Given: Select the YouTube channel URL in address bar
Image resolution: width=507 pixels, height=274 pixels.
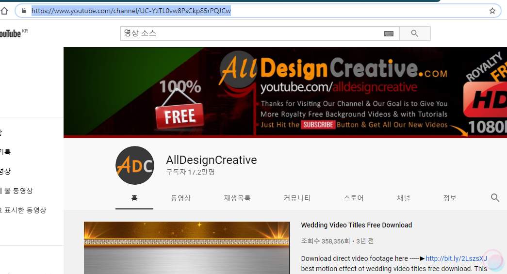Looking at the screenshot, I should (131, 11).
